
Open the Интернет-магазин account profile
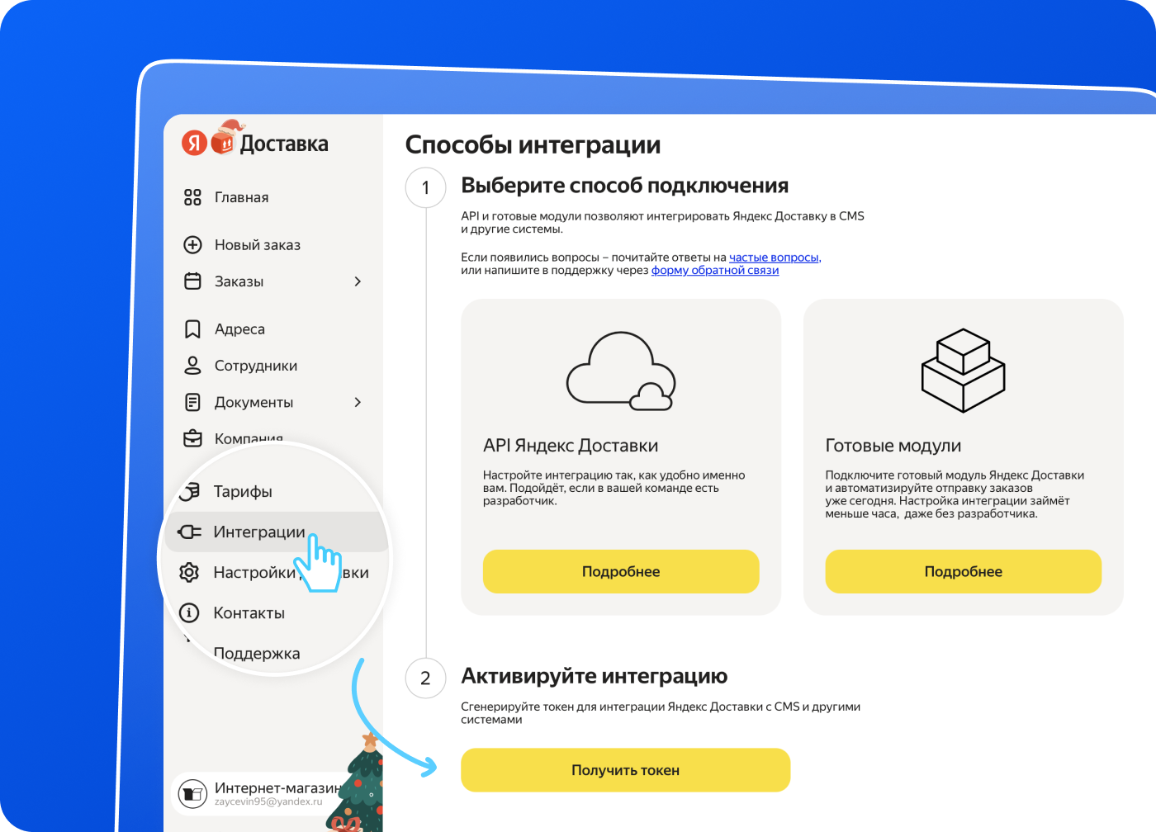point(256,793)
